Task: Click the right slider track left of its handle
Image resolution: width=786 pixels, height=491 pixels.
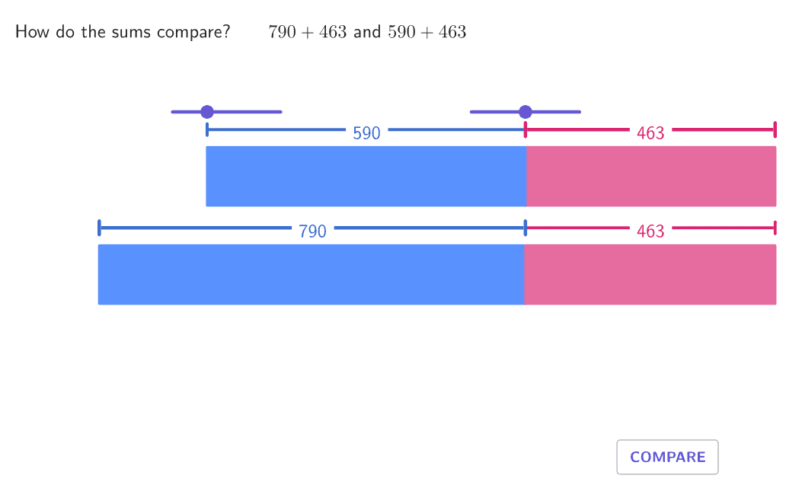Action: (495, 112)
